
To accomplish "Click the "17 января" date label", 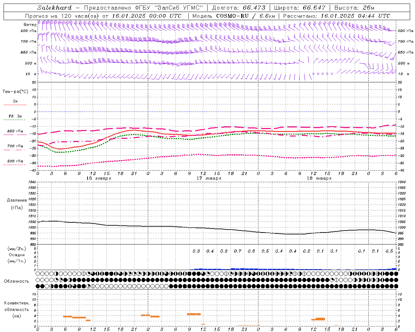I will coord(209,178).
